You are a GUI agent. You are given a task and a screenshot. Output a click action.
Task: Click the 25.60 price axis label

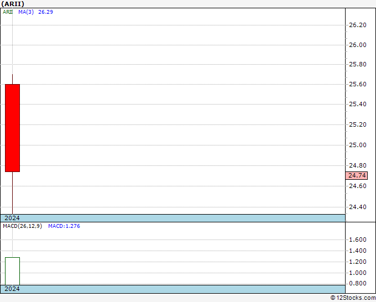pyautogui.click(x=358, y=84)
